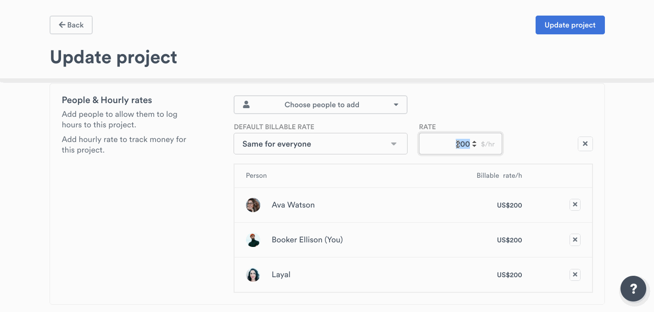
Task: Clear the default billable rate with X
Action: [x=585, y=144]
